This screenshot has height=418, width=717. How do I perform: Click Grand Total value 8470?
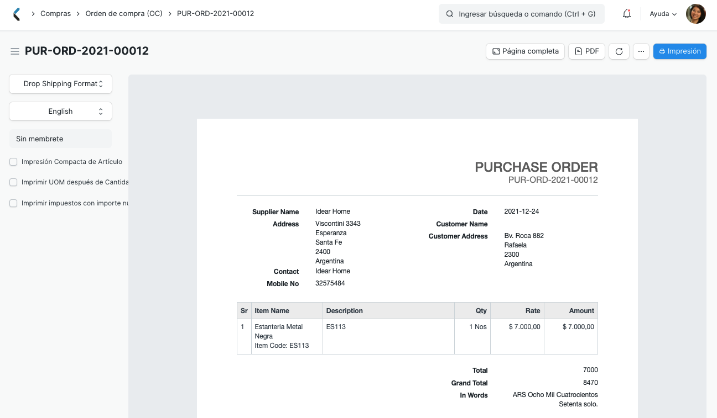(590, 383)
